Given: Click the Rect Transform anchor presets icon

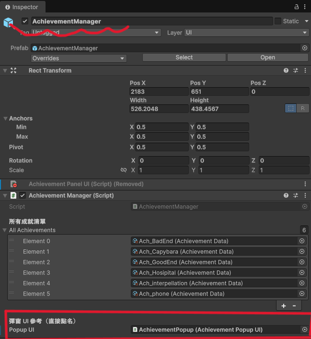Looking at the screenshot, I should (x=13, y=70).
